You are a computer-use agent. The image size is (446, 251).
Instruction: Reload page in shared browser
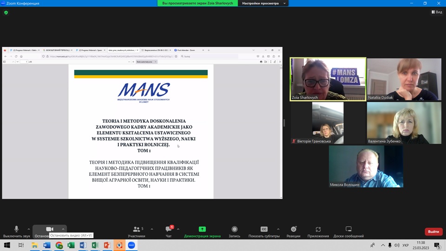coord(16,56)
